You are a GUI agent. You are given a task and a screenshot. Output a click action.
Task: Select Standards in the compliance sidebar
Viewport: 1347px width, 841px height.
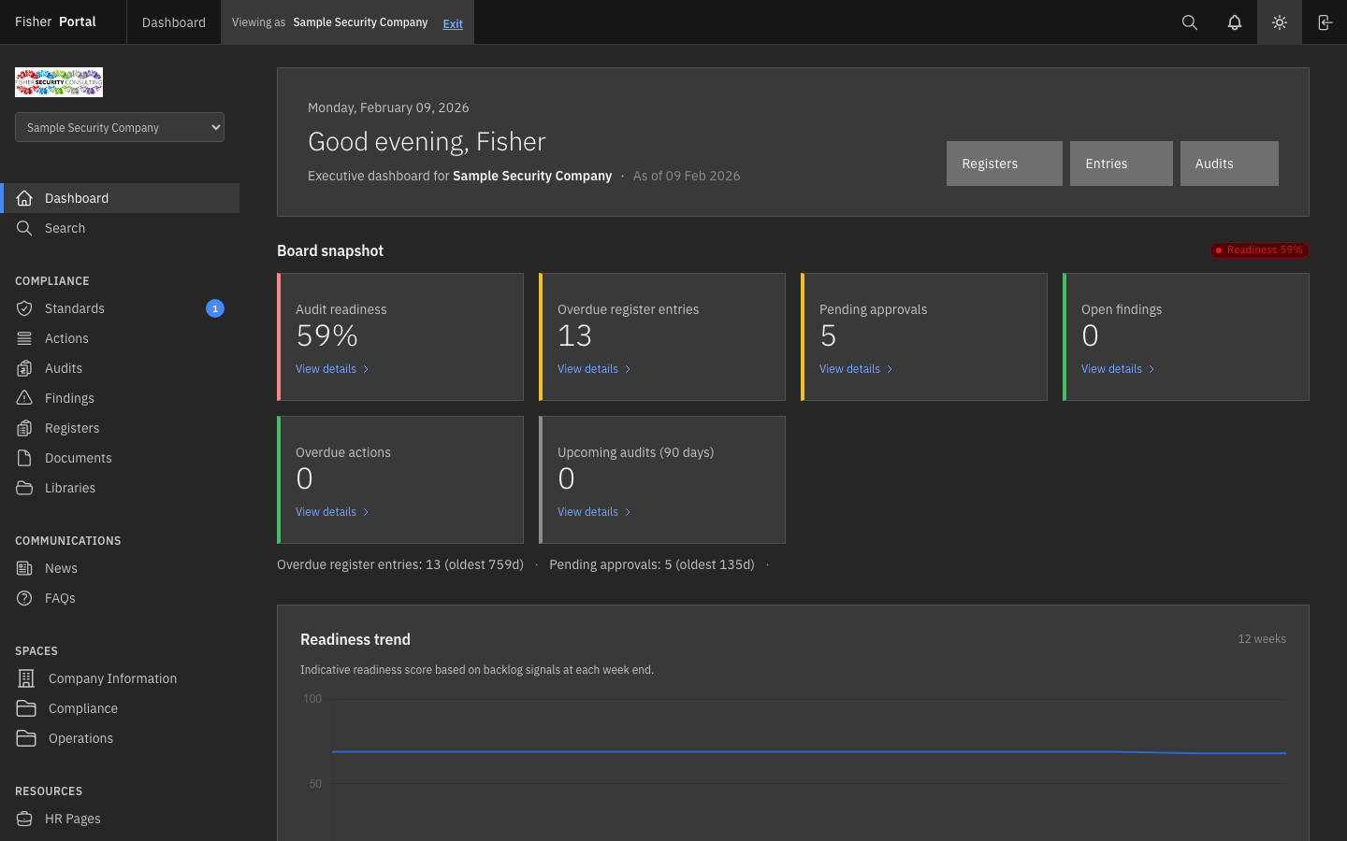pyautogui.click(x=75, y=308)
